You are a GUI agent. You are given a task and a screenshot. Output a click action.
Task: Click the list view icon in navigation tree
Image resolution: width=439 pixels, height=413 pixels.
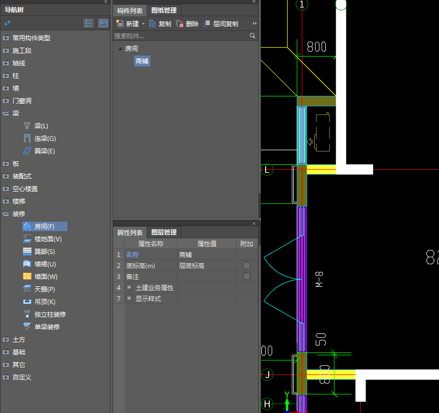(x=89, y=23)
